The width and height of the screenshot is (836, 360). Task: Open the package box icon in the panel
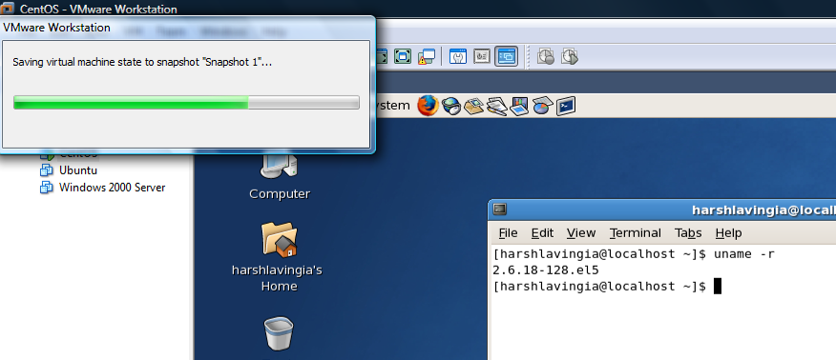[473, 106]
